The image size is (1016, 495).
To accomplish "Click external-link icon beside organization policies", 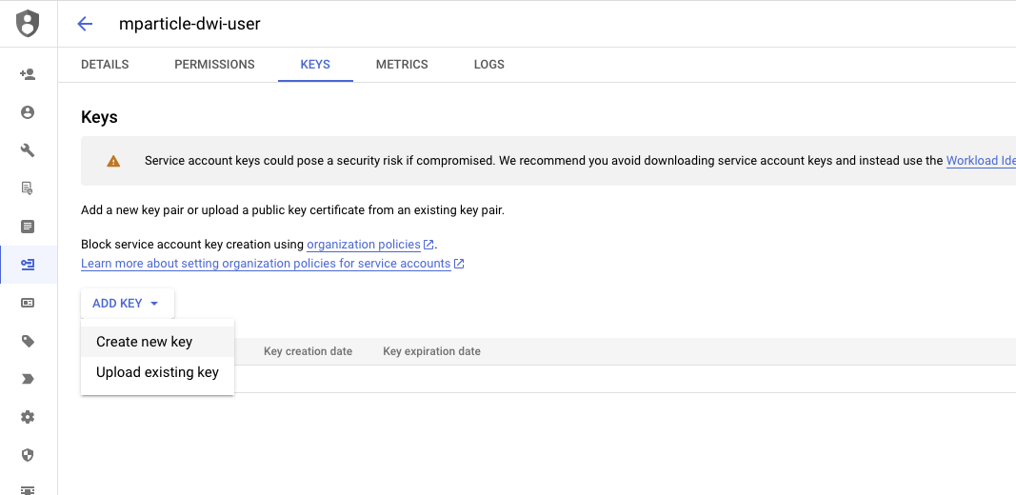I will click(428, 245).
